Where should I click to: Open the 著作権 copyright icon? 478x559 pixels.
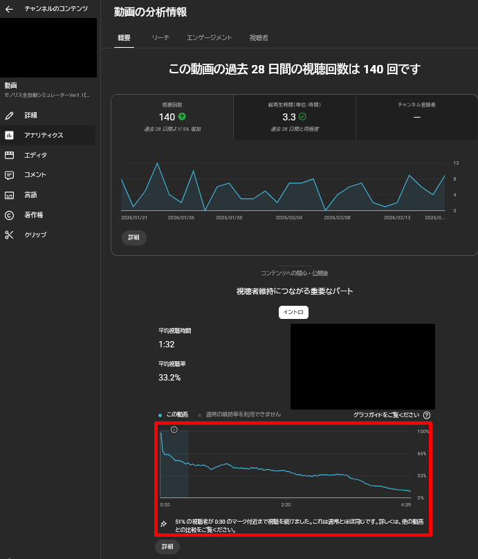tap(9, 215)
